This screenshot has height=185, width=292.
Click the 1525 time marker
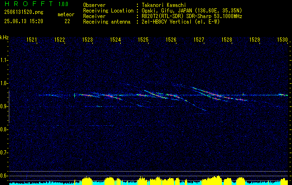[143, 39]
